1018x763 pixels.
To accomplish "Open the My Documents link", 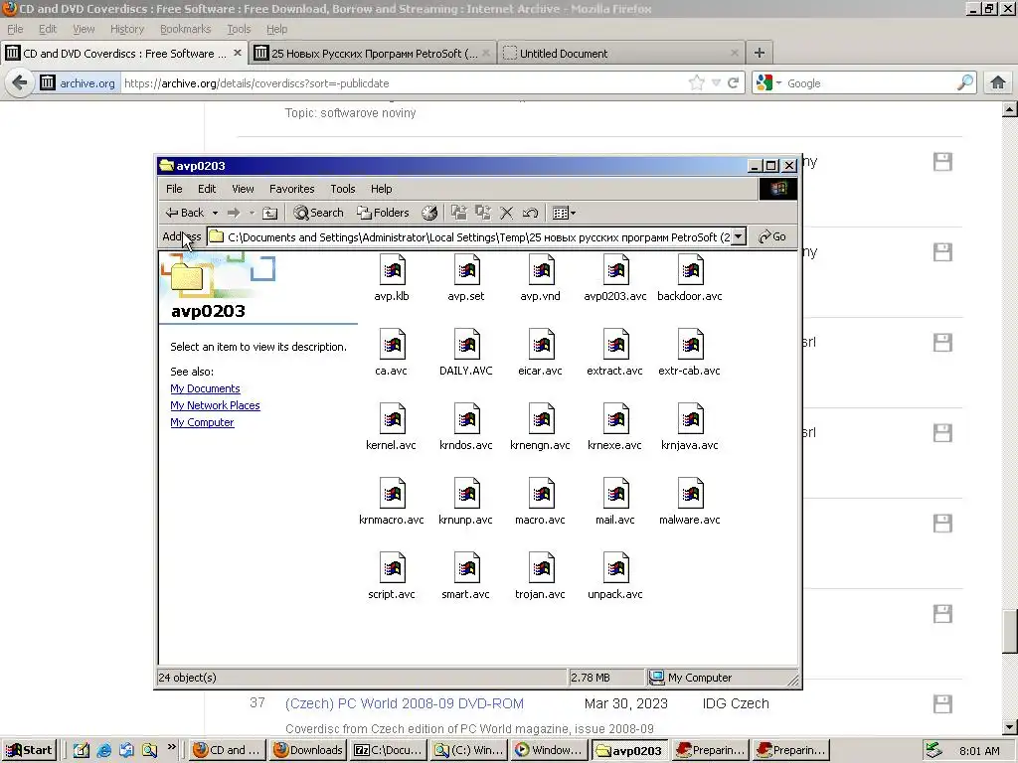I will click(205, 388).
